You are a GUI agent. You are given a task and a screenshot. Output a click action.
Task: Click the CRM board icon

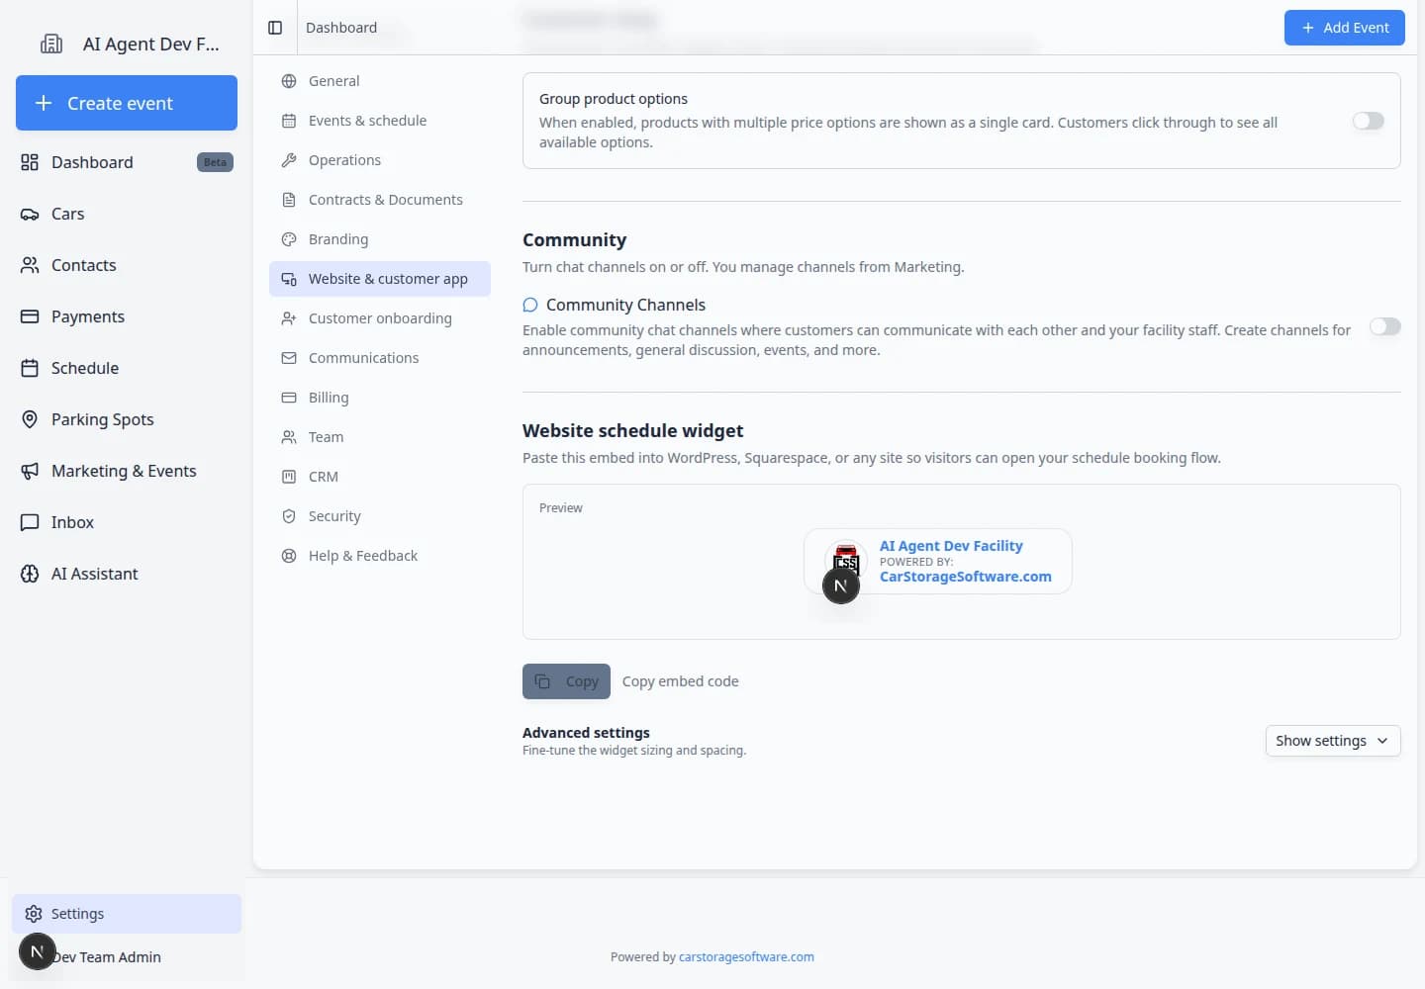tap(289, 477)
